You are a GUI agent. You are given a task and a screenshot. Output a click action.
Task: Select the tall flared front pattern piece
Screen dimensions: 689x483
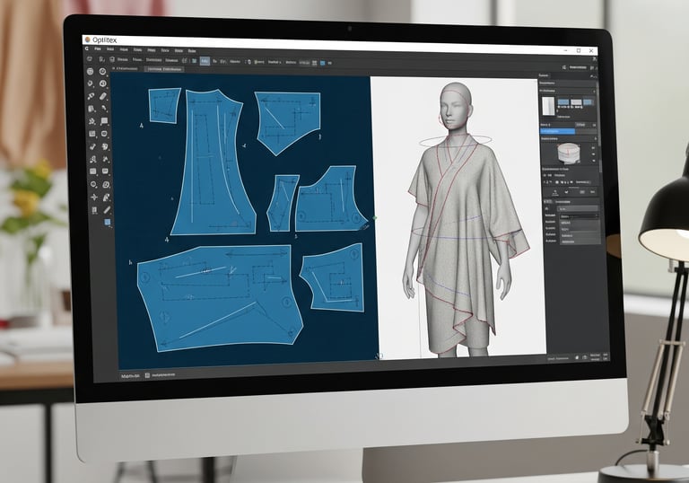[x=214, y=162]
